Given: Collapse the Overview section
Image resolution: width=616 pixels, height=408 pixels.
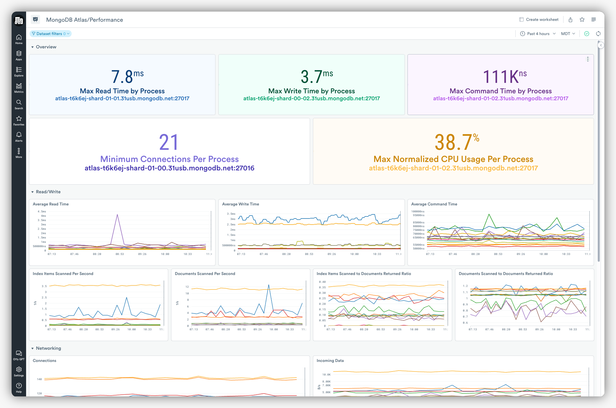Looking at the screenshot, I should (x=32, y=47).
